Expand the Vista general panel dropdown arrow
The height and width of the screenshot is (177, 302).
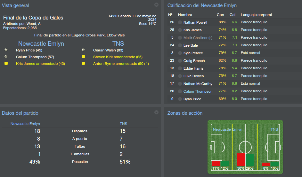156,5
